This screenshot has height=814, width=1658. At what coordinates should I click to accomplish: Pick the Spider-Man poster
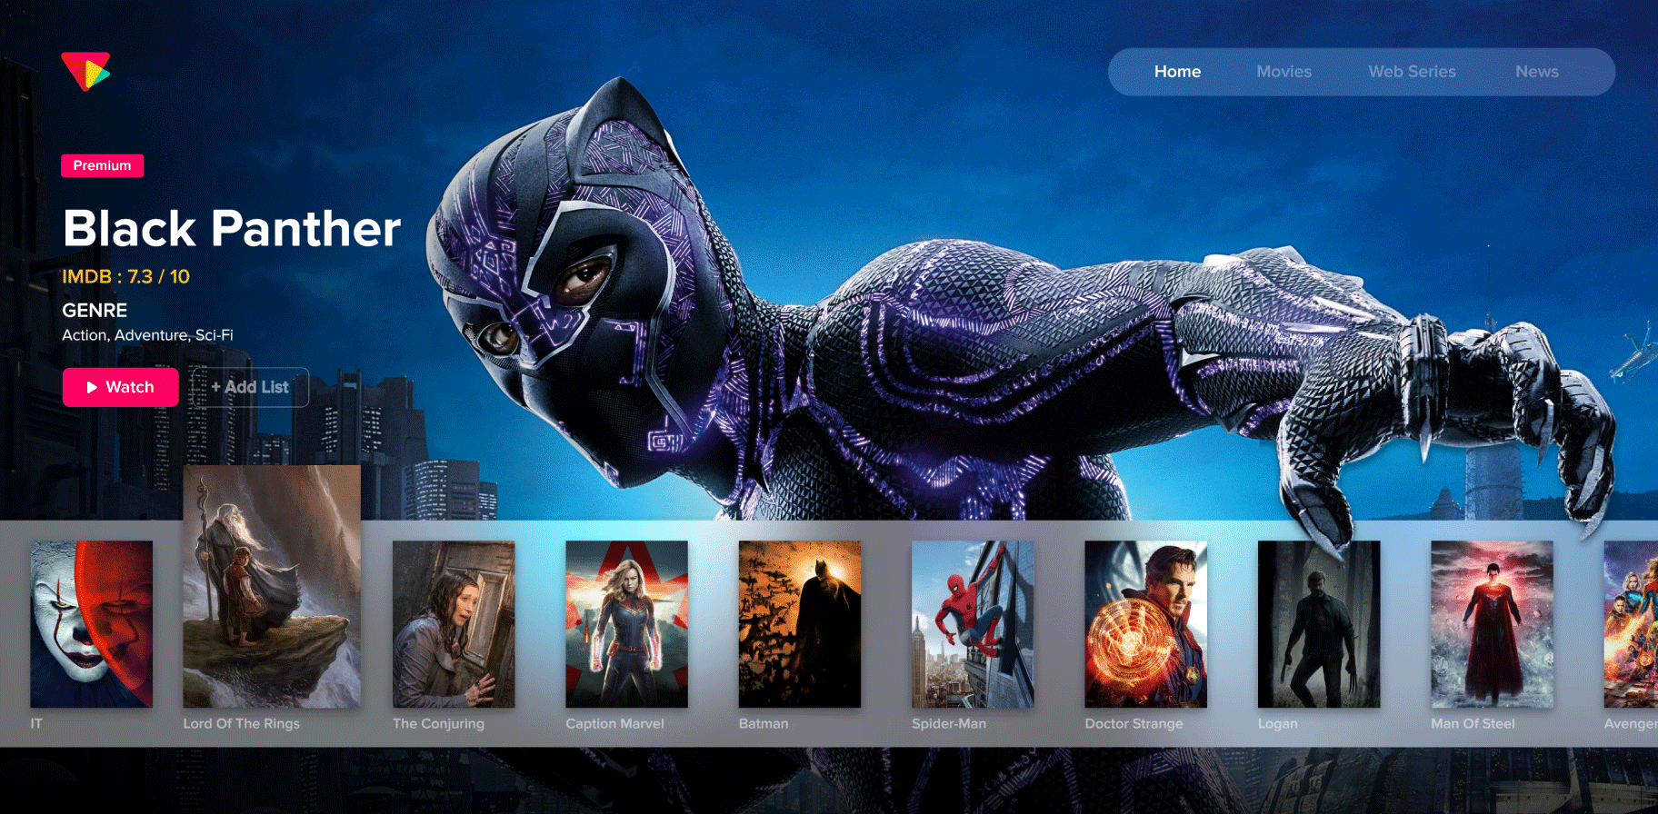(x=973, y=624)
